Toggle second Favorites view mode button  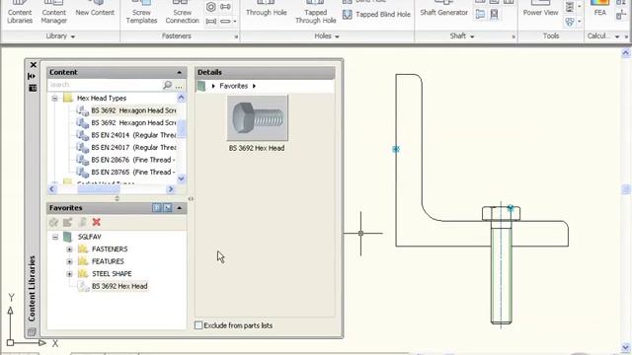point(167,208)
